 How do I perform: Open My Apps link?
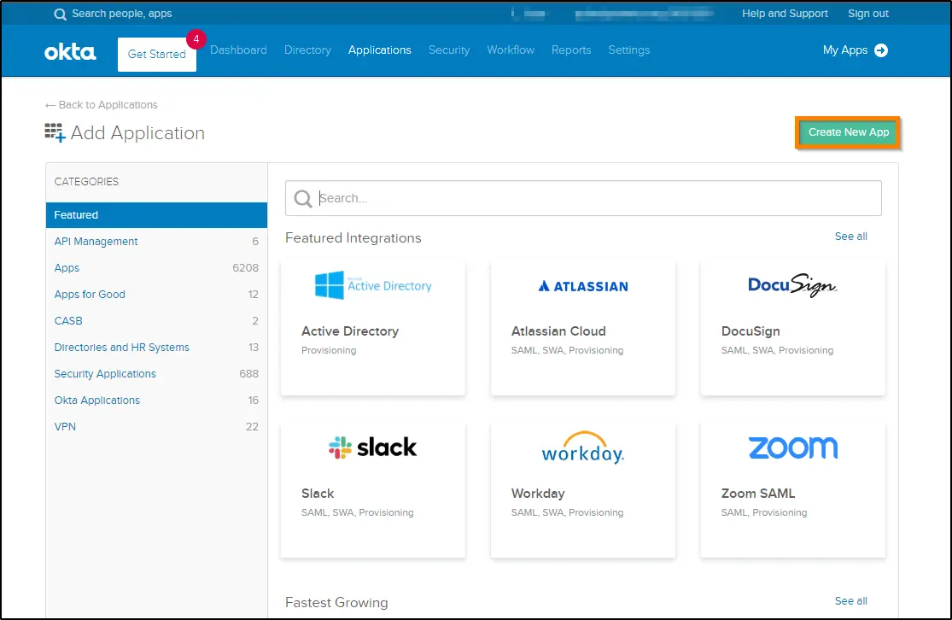[845, 50]
